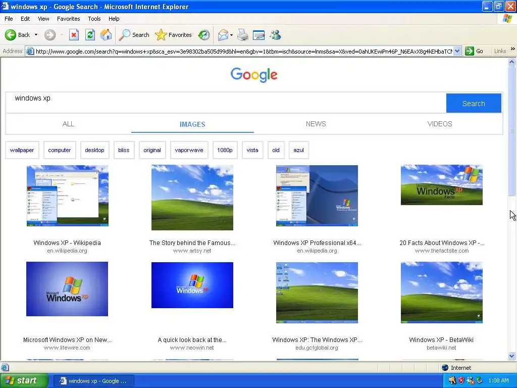This screenshot has width=517, height=388.
Task: Filter by the desktop chip
Action: tap(94, 150)
